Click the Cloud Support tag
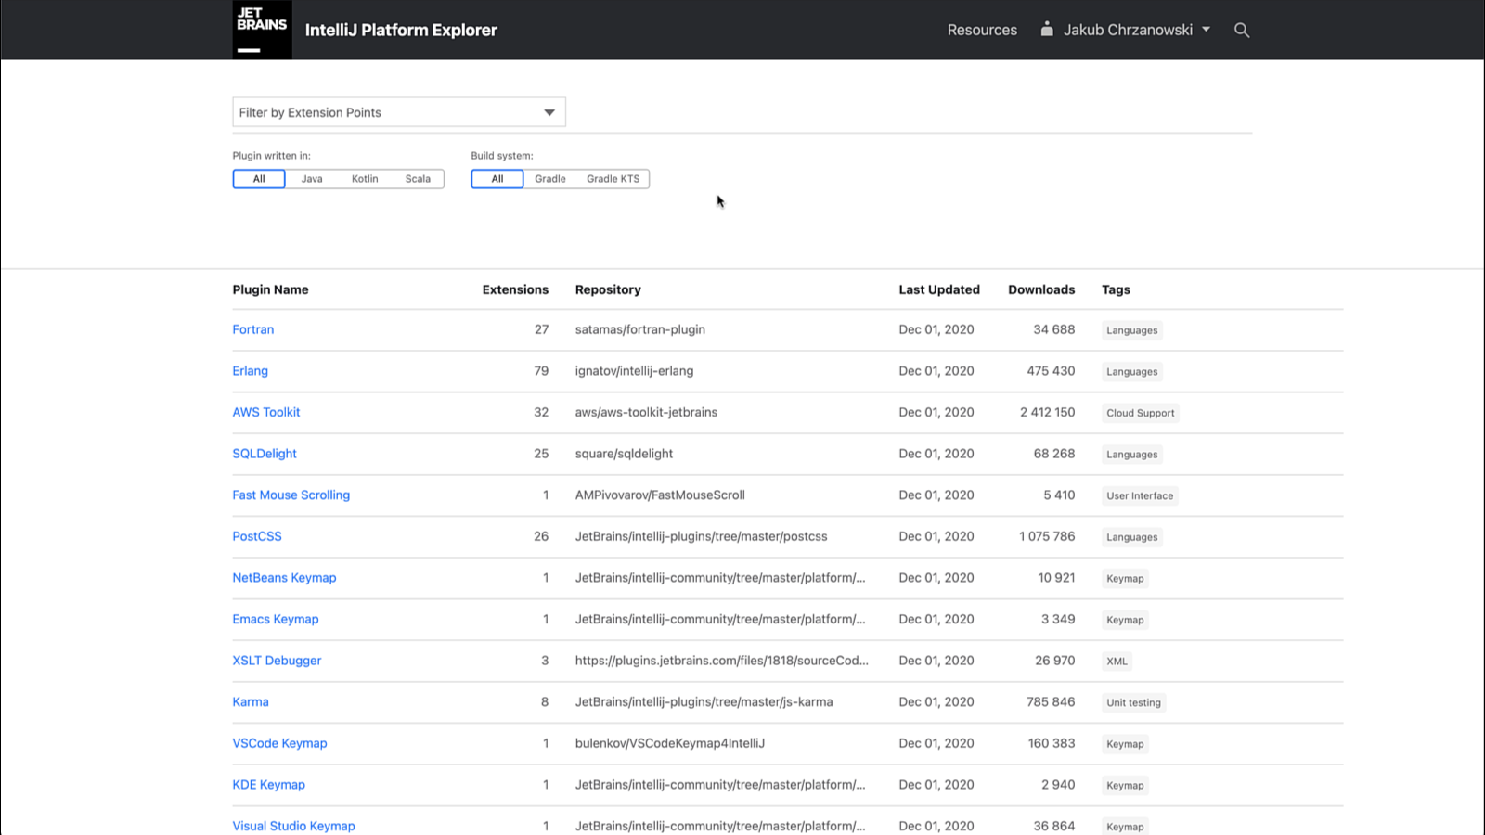Viewport: 1485px width, 835px height. [1140, 413]
